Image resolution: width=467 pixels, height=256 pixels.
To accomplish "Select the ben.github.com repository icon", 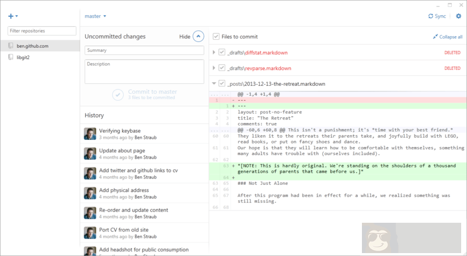I will pos(11,45).
